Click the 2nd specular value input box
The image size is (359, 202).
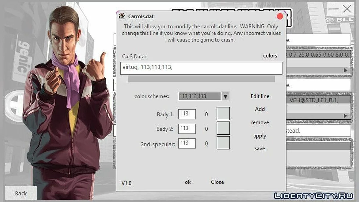click(x=187, y=143)
